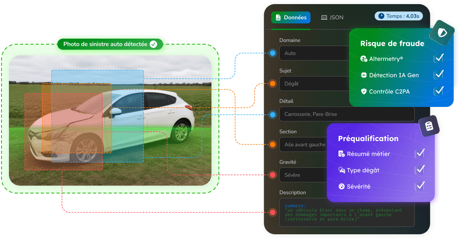The height and width of the screenshot is (238, 460).
Task: Click the Description summary text box
Action: [x=347, y=212]
